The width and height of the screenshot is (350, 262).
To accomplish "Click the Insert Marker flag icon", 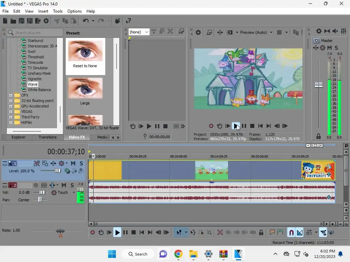I will tap(272, 233).
